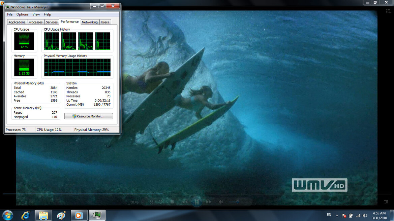
Task: Click the fourth CPU Usage History graph
Action: pos(102,41)
